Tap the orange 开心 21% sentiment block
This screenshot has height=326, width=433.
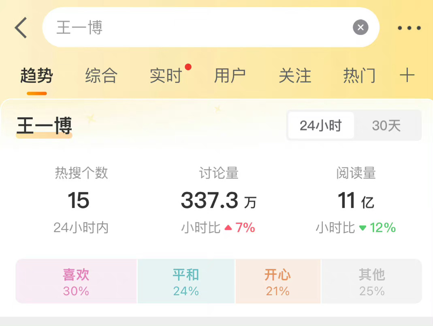tap(278, 281)
